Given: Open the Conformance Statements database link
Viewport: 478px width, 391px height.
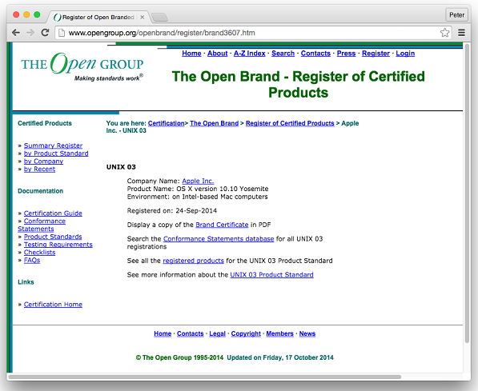Looking at the screenshot, I should pyautogui.click(x=219, y=239).
